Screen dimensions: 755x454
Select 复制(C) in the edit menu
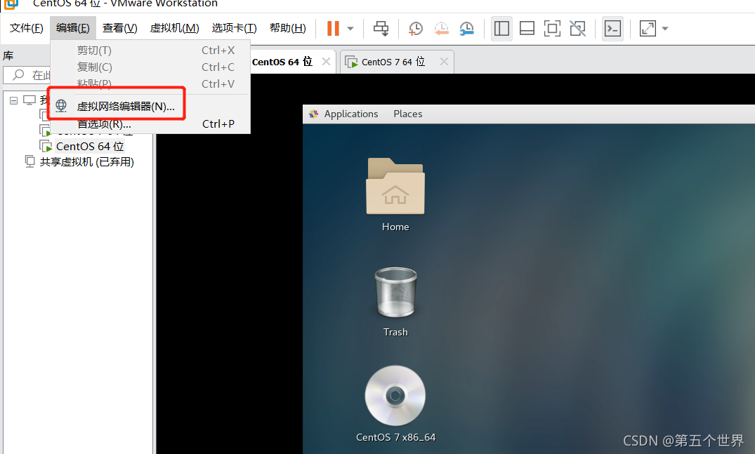150,67
